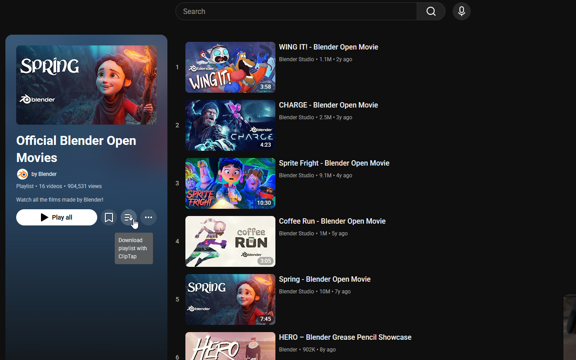Image resolution: width=576 pixels, height=360 pixels.
Task: Start voice search with microphone icon
Action: click(x=462, y=11)
